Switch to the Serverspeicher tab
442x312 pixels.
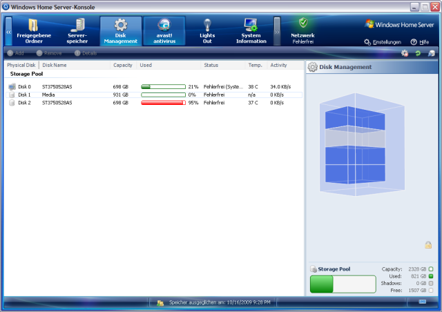(77, 31)
